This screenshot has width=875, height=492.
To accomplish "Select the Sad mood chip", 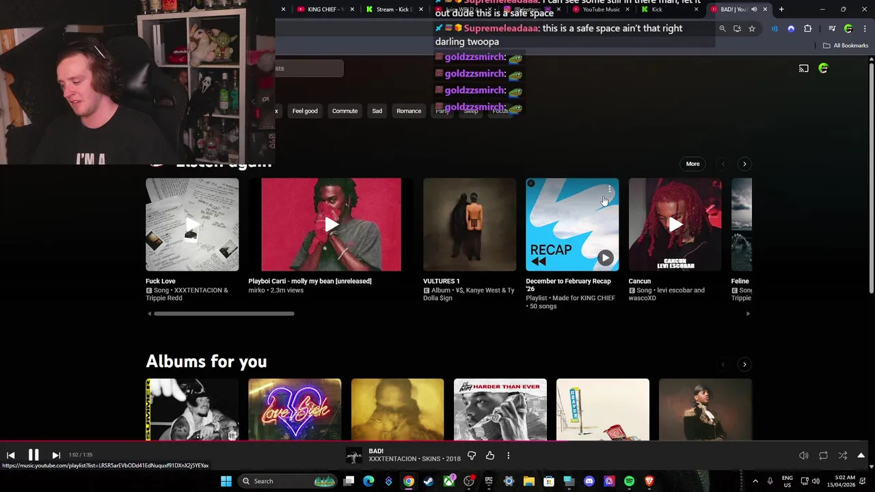I will 377,111.
